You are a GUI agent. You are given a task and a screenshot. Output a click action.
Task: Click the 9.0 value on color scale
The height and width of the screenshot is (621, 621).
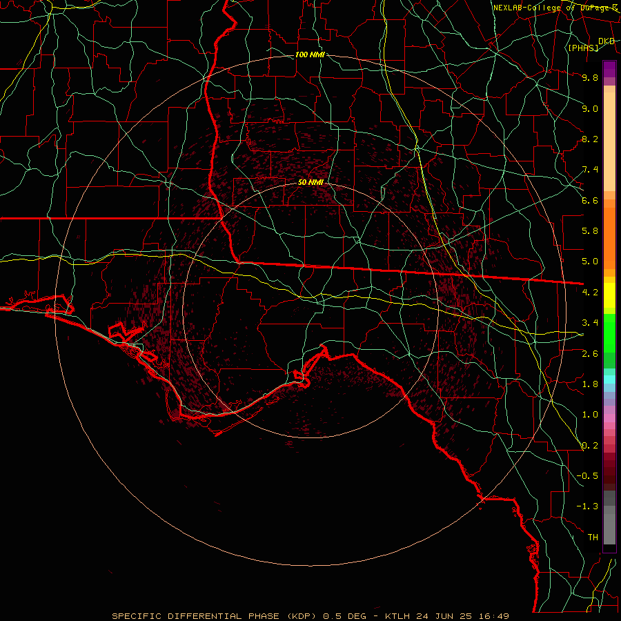590,108
